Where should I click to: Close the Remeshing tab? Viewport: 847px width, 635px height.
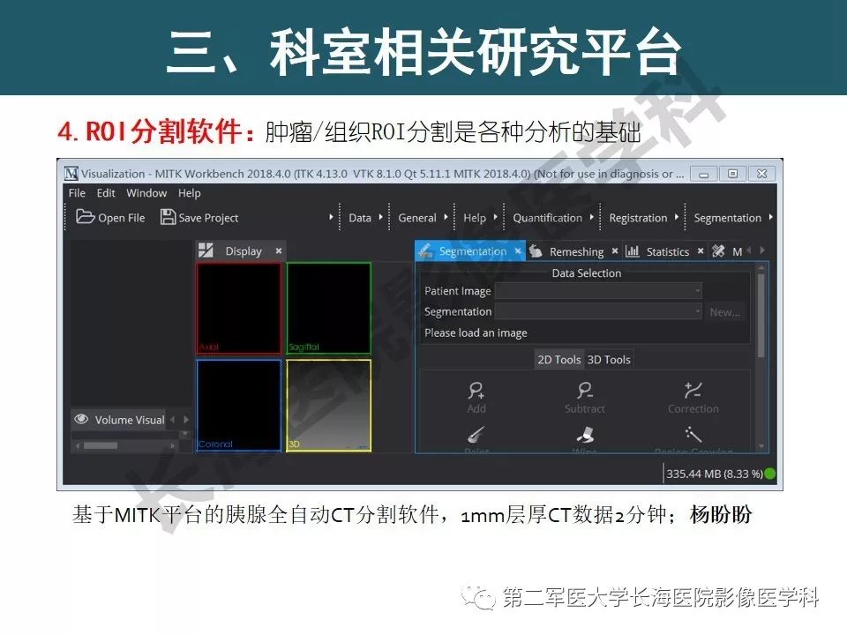pos(615,251)
